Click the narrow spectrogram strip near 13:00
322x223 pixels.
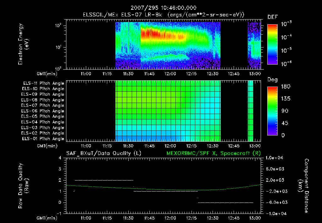tap(254, 45)
